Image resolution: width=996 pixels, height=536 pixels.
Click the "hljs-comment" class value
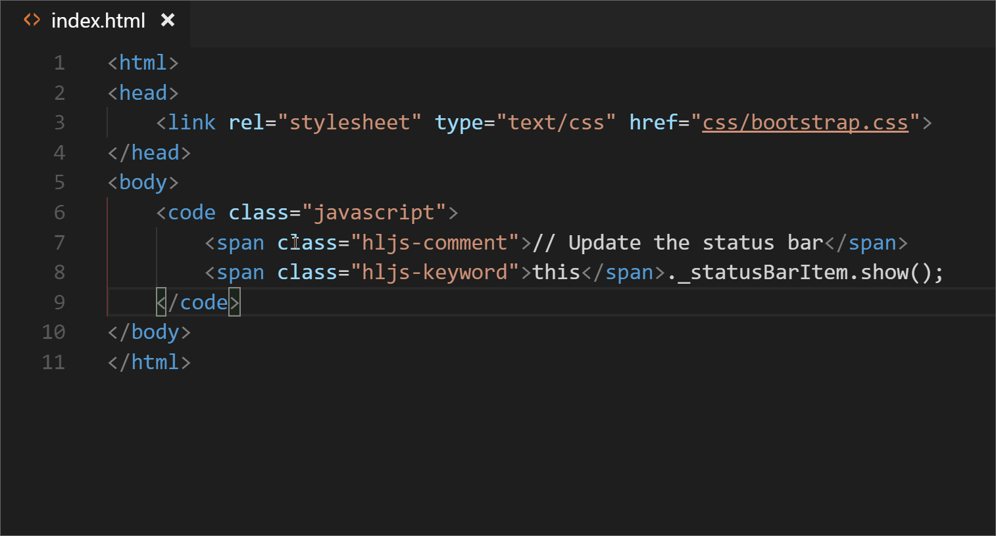pyautogui.click(x=435, y=242)
